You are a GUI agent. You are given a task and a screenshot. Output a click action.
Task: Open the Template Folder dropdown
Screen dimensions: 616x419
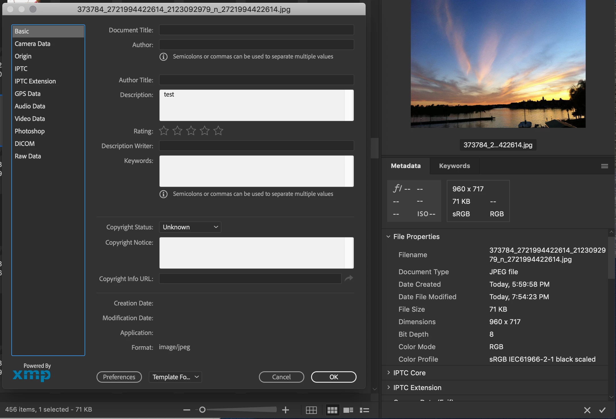(175, 377)
